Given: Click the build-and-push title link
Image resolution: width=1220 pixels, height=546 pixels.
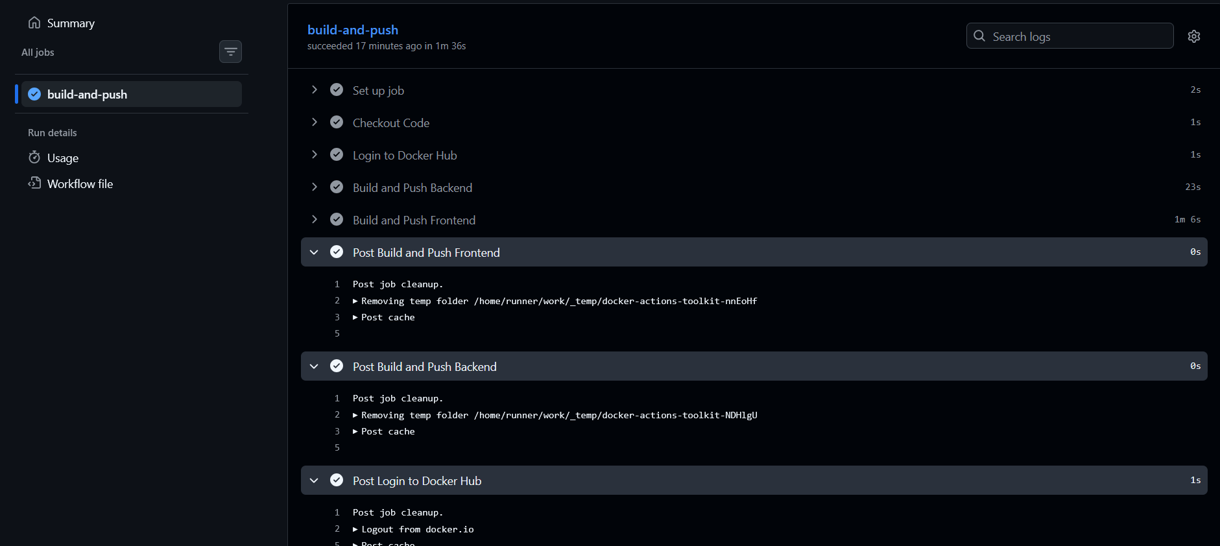Looking at the screenshot, I should coord(353,30).
